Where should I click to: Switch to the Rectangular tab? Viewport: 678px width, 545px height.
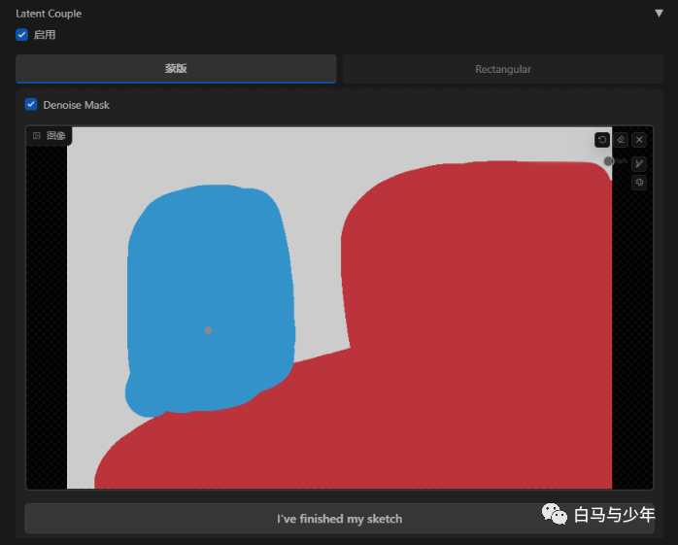502,69
